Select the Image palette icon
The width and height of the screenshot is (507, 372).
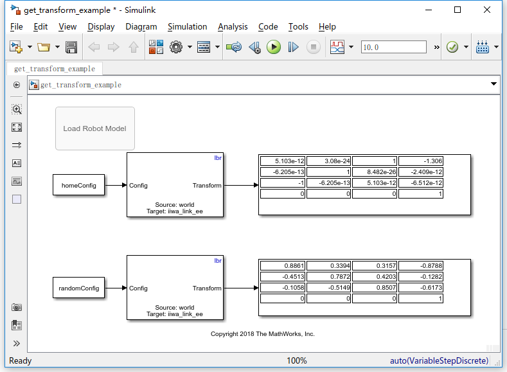(17, 181)
